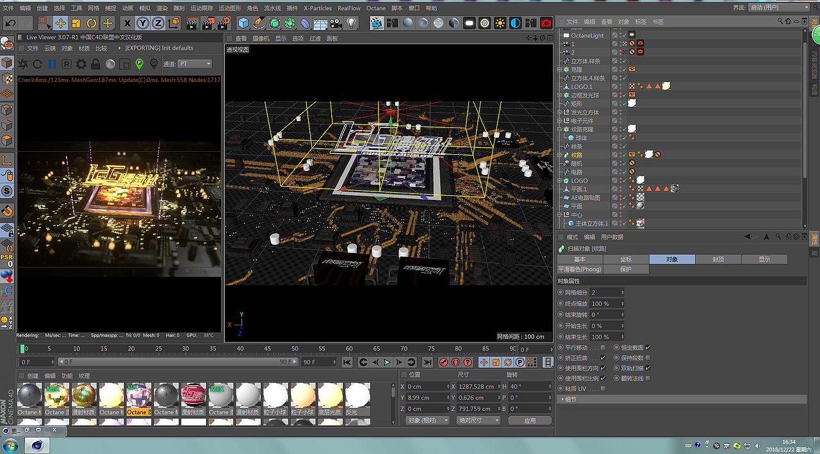Screen dimensions: 820x454
Task: Open the 通道 PT dropdown
Action: tap(195, 64)
